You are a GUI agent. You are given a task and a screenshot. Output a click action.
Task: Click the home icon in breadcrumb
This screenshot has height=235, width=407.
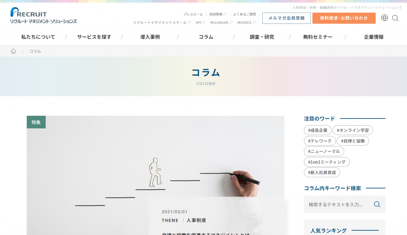[13, 51]
